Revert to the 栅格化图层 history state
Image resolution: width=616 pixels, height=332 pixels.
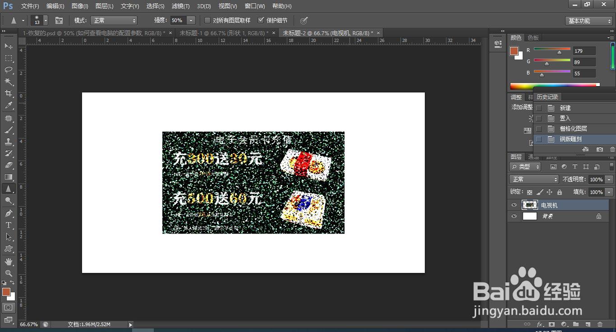(x=573, y=128)
